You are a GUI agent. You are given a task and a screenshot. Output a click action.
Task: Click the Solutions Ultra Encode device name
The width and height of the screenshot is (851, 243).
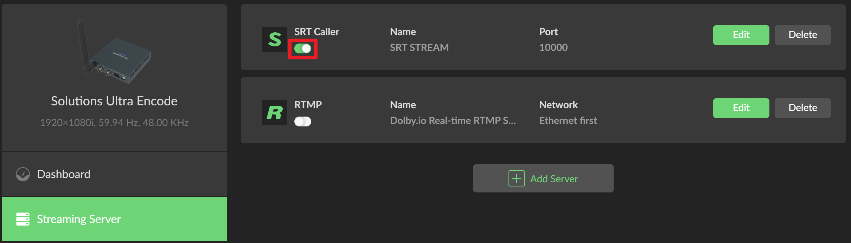pyautogui.click(x=114, y=101)
